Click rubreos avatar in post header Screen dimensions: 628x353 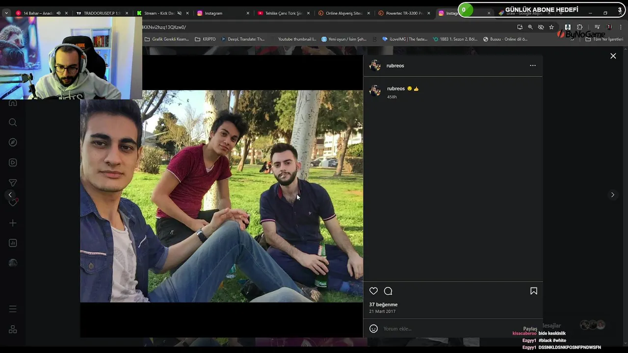pyautogui.click(x=375, y=65)
